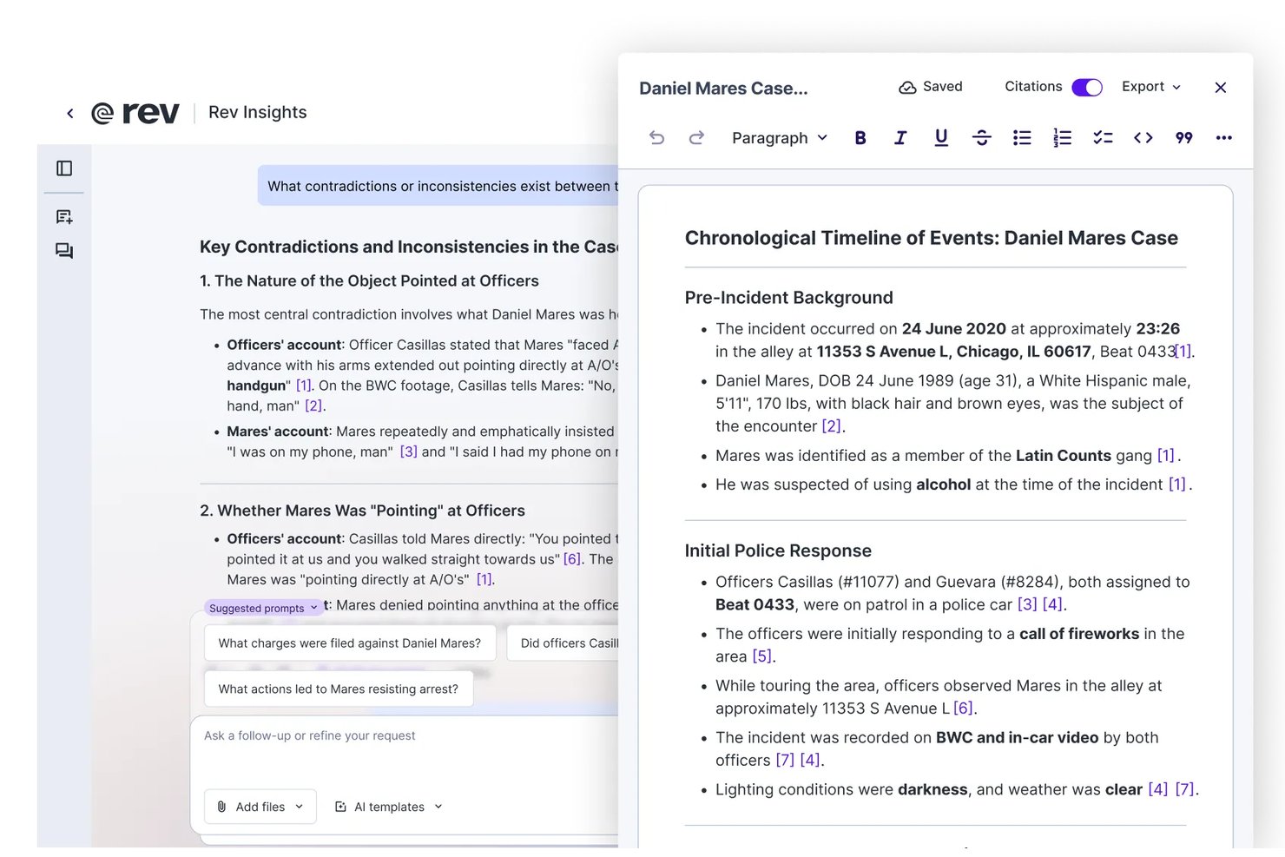1285x857 pixels.
Task: Click the Pre-Incident Background heading
Action: pos(789,298)
